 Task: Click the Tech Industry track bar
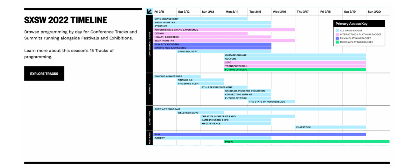click(x=224, y=41)
